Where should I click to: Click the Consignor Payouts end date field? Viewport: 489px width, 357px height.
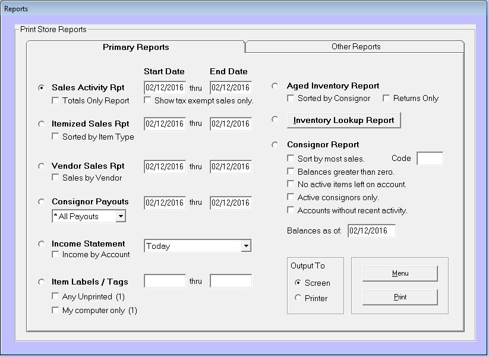[x=231, y=203]
